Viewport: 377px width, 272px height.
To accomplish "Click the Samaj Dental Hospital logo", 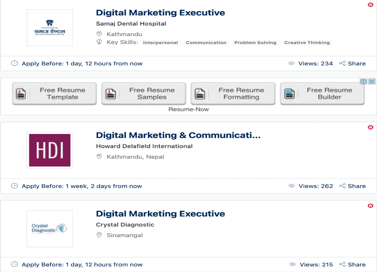I will [x=49, y=27].
